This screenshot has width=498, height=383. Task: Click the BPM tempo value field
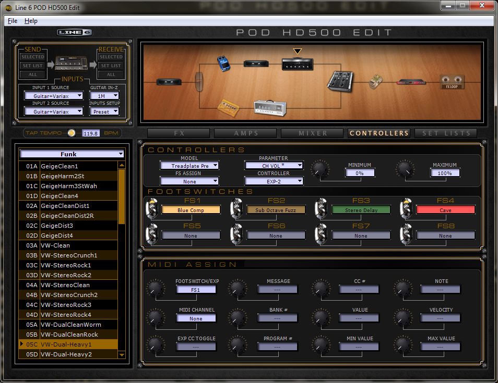[90, 133]
